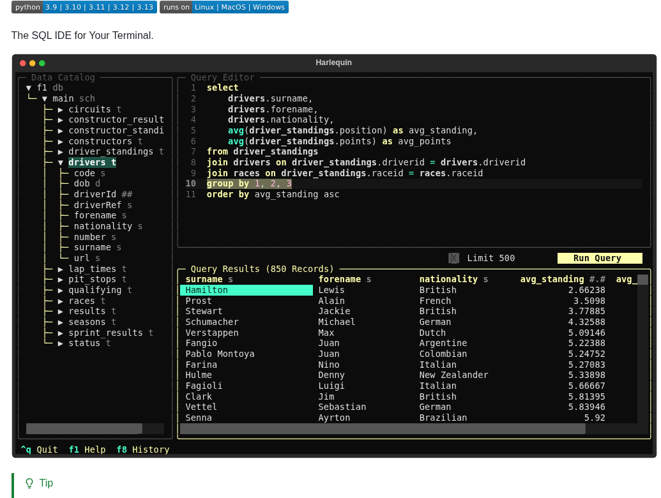Expand the constructor_standi table node
The height and width of the screenshot is (498, 661).
click(x=61, y=131)
